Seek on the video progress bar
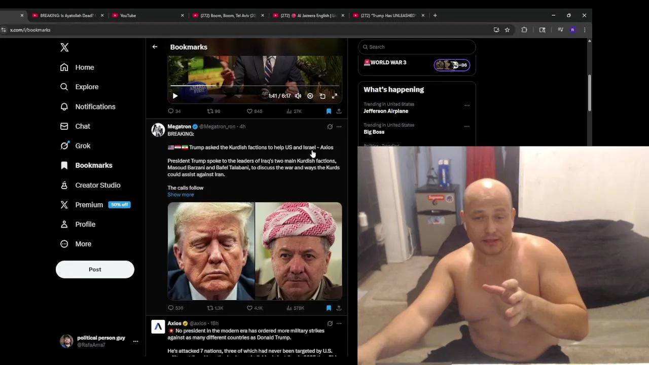Viewport: 649px width, 365px height. [x=255, y=86]
